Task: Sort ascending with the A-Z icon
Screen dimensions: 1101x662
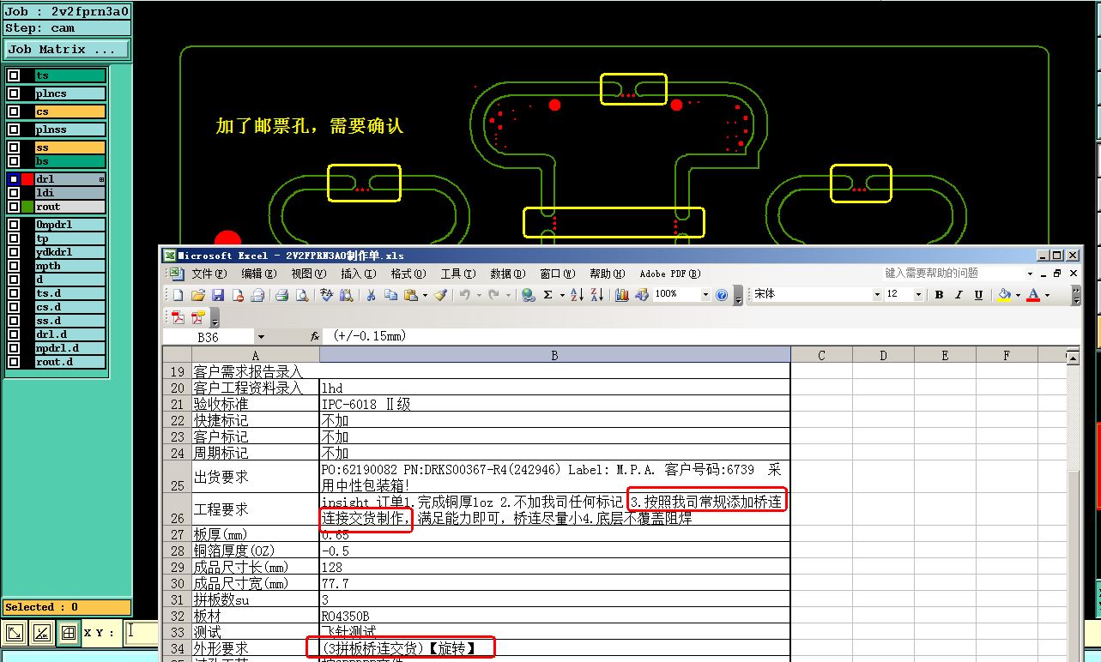Action: click(x=577, y=295)
